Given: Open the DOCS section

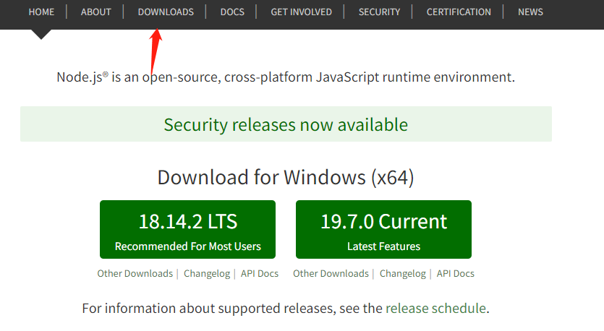Looking at the screenshot, I should point(232,12).
